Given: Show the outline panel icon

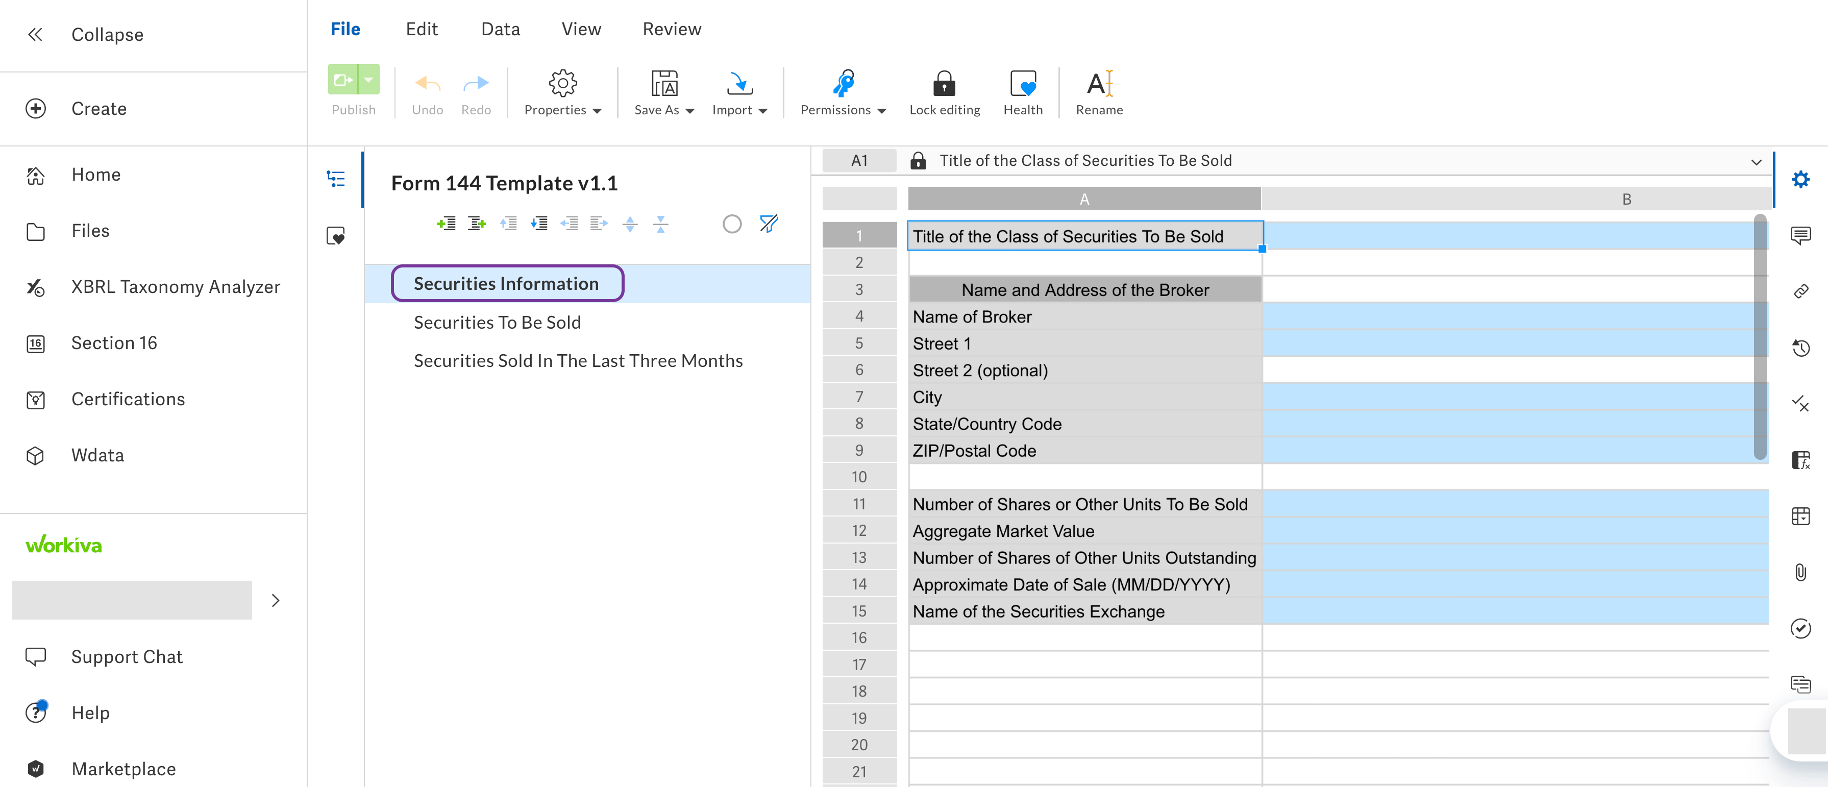Looking at the screenshot, I should point(336,178).
